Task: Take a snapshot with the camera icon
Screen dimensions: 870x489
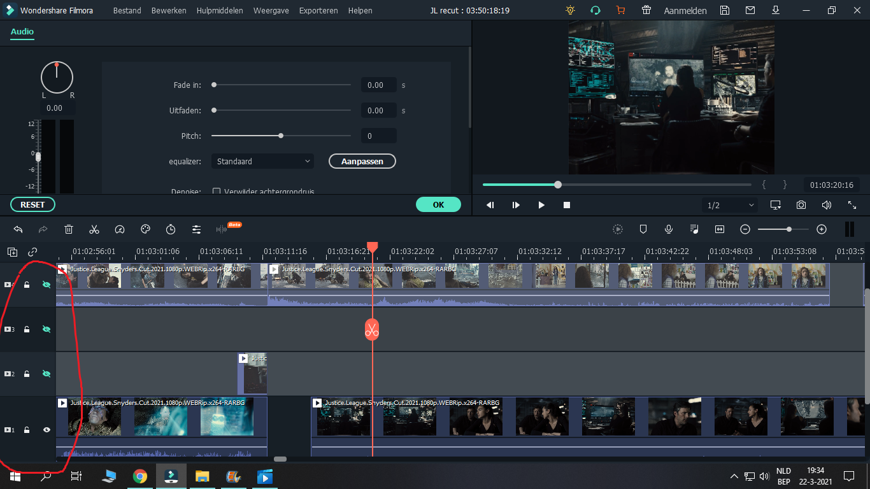Action: pos(801,205)
